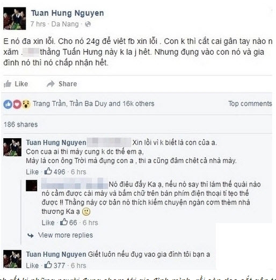Click the public globe privacy icon
The height and width of the screenshot is (280, 276).
click(88, 24)
